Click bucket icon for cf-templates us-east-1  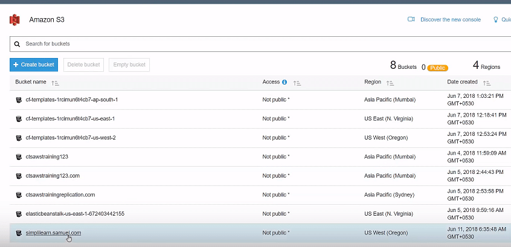point(19,119)
